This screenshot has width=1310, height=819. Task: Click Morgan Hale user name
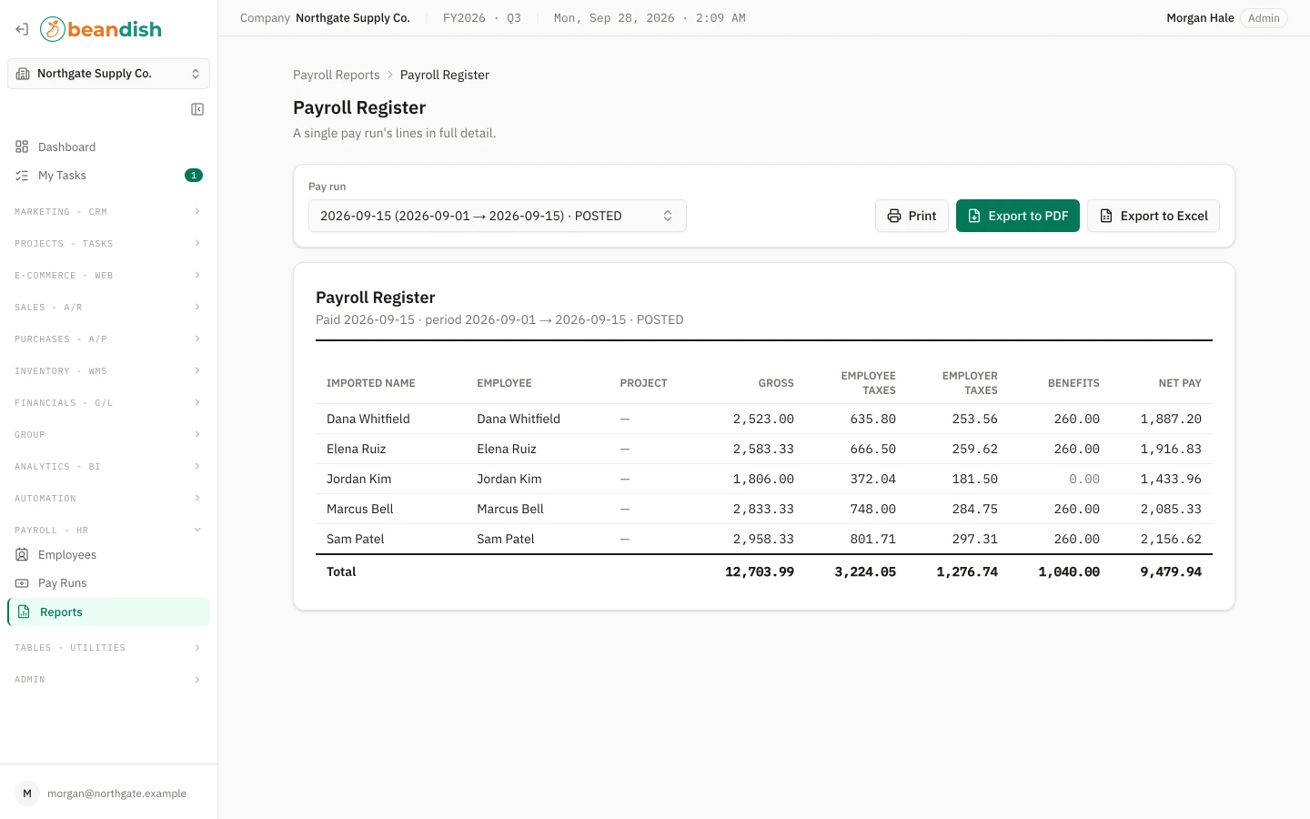[x=1200, y=18]
